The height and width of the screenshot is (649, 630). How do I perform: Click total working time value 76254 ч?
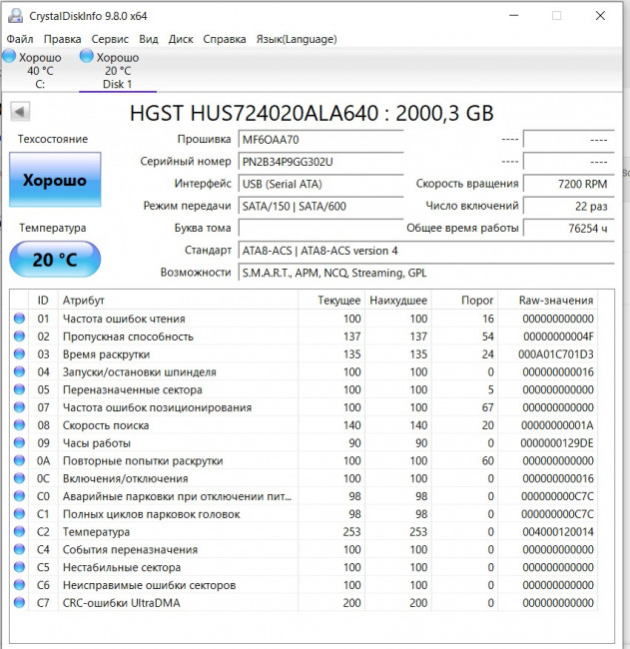coord(569,228)
